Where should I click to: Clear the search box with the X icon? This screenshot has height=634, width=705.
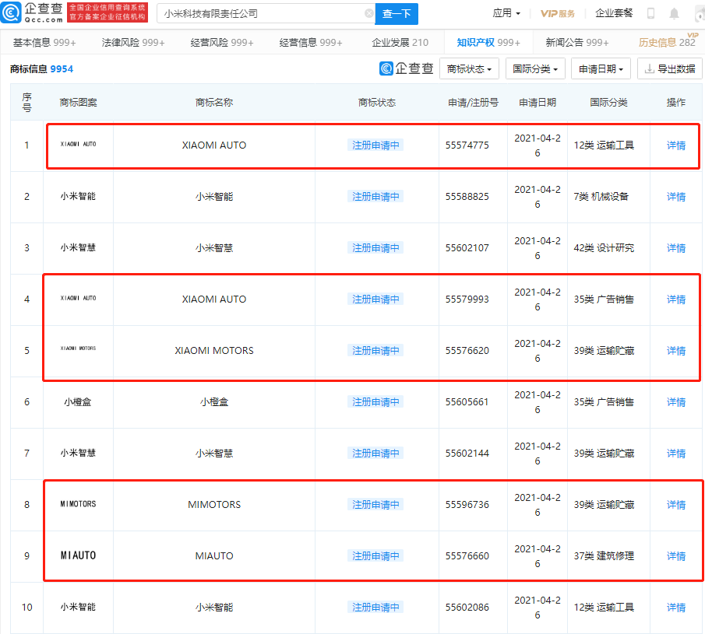coord(369,13)
